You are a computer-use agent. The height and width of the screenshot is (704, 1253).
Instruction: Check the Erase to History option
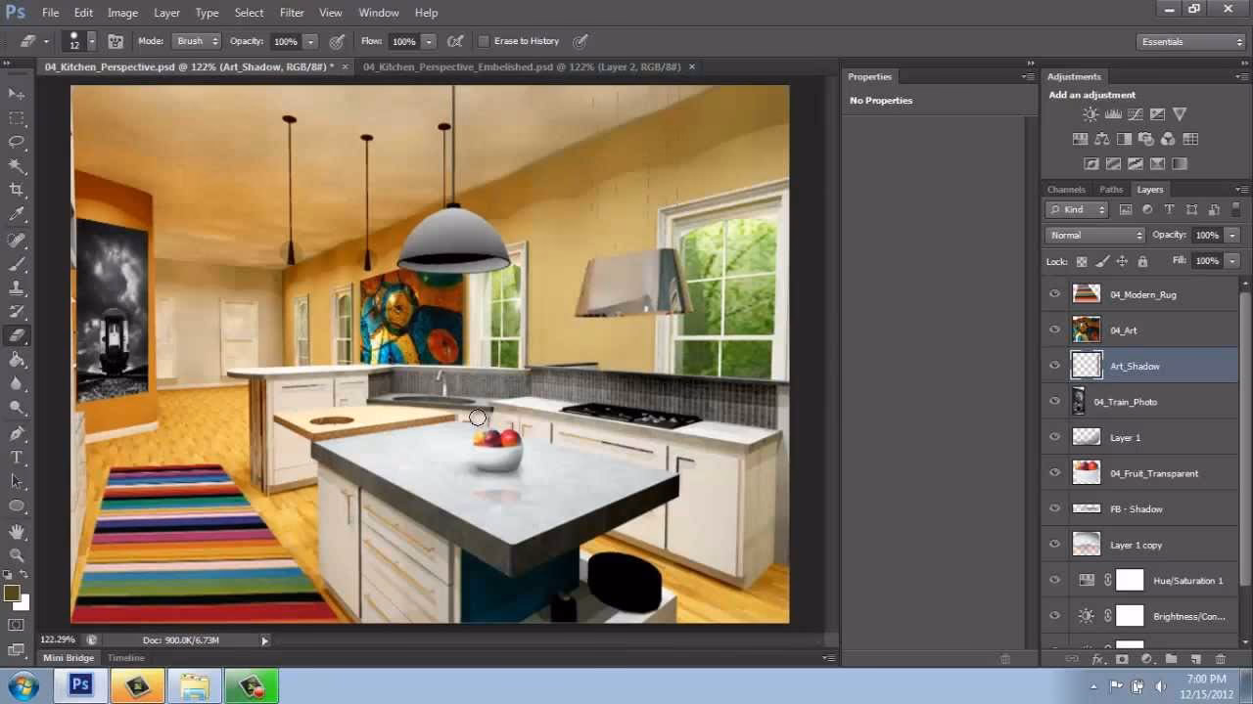[x=484, y=41]
